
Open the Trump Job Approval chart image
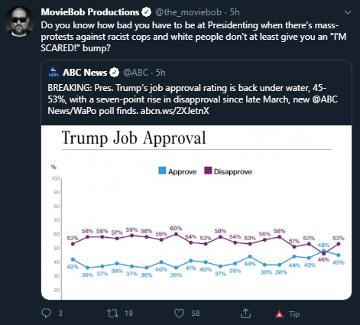[x=196, y=213]
